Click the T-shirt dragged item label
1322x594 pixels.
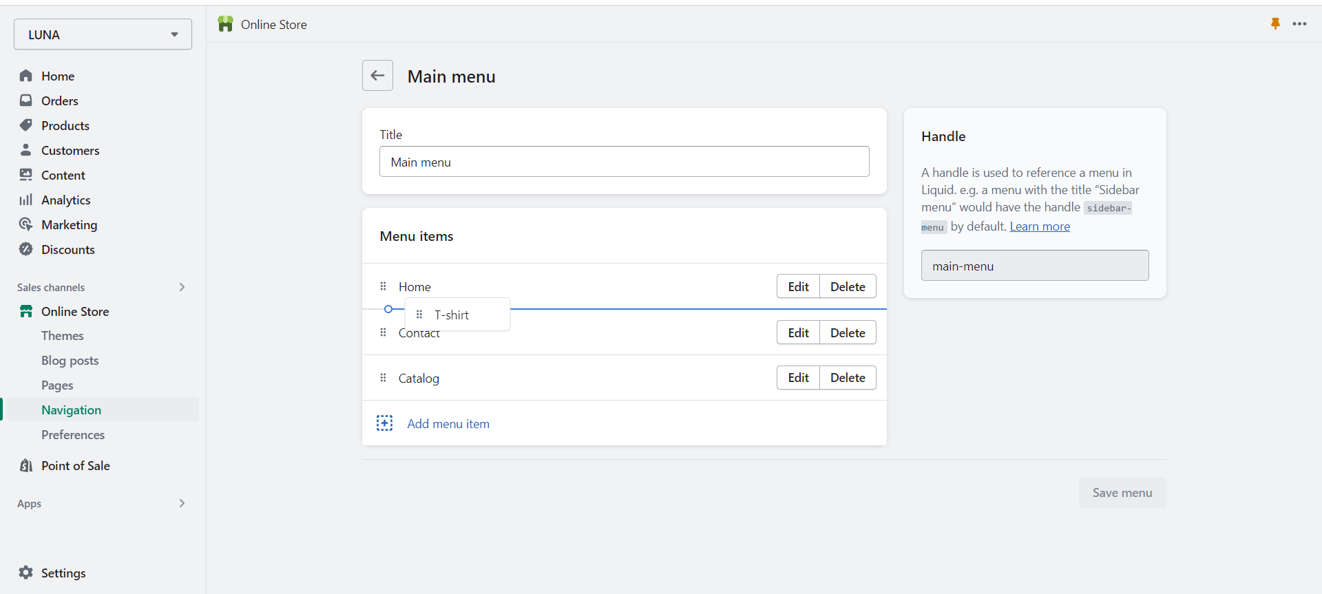pyautogui.click(x=452, y=315)
